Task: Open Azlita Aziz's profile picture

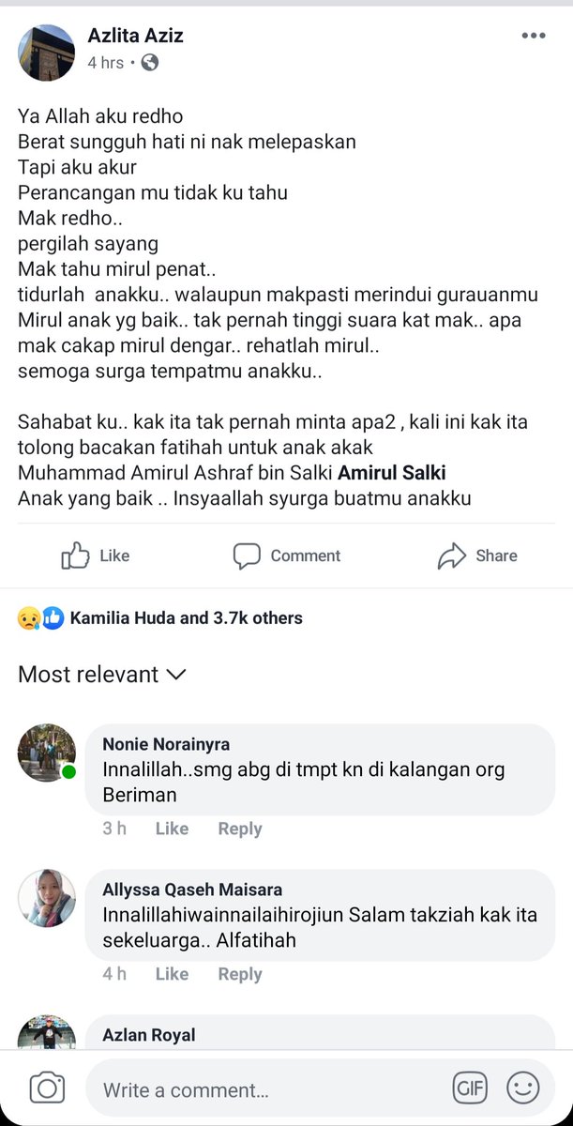Action: point(47,53)
